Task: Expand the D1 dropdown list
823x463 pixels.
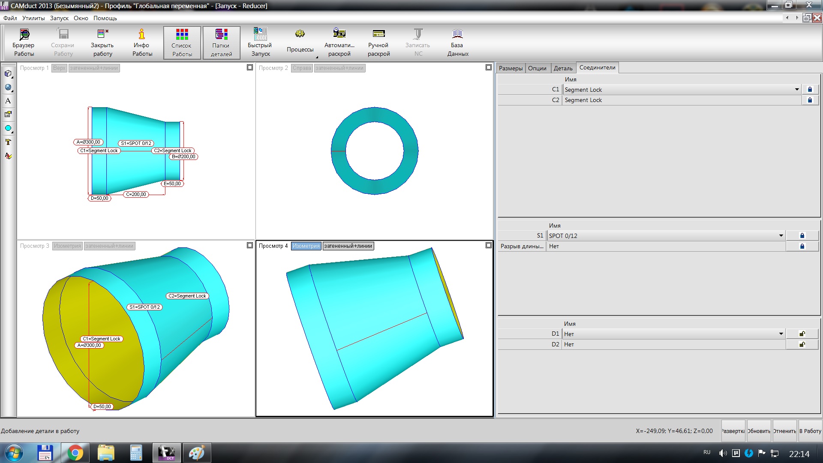Action: (x=781, y=334)
